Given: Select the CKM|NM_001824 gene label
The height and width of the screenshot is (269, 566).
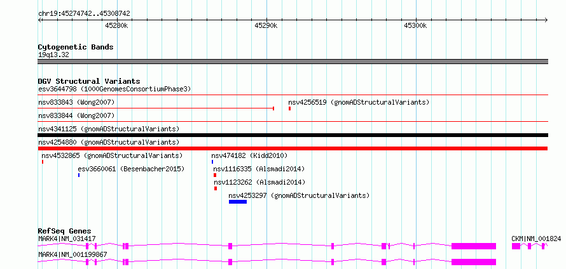Looking at the screenshot, I should pyautogui.click(x=536, y=239).
